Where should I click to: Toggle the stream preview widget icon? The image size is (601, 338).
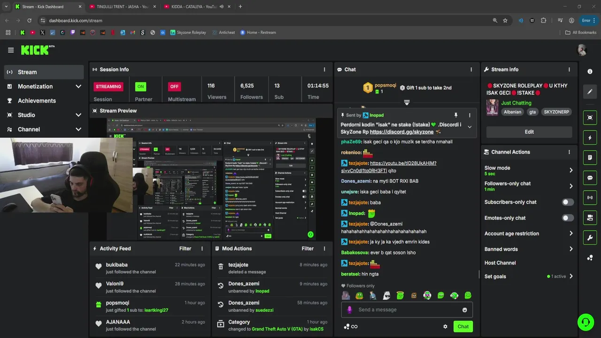[590, 117]
